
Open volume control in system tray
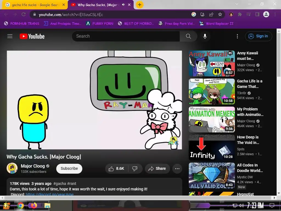tap(241, 206)
